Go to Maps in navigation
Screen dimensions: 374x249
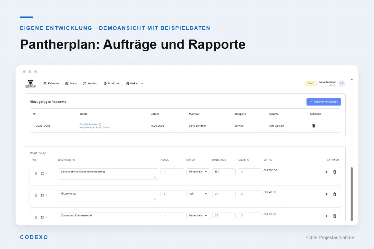click(71, 83)
